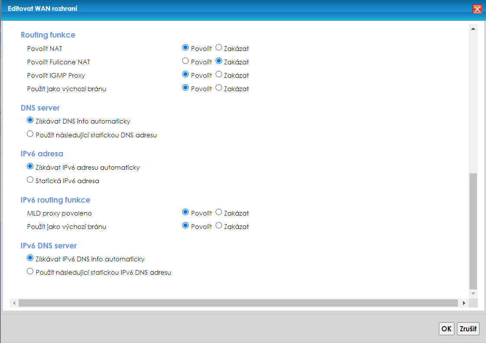The height and width of the screenshot is (343, 486).
Task: Select Zakázat for IGMP Proxy
Action: 219,75
